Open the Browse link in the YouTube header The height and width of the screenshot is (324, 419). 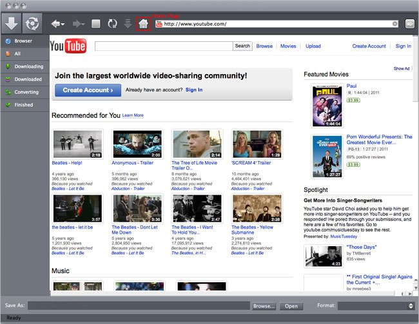[264, 46]
